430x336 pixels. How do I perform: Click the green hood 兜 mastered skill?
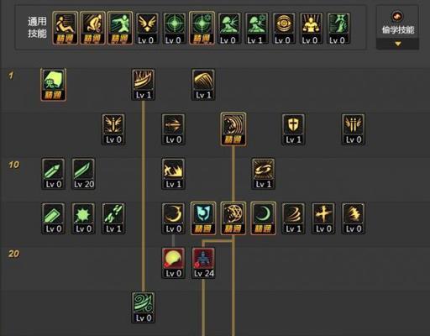coord(53,85)
